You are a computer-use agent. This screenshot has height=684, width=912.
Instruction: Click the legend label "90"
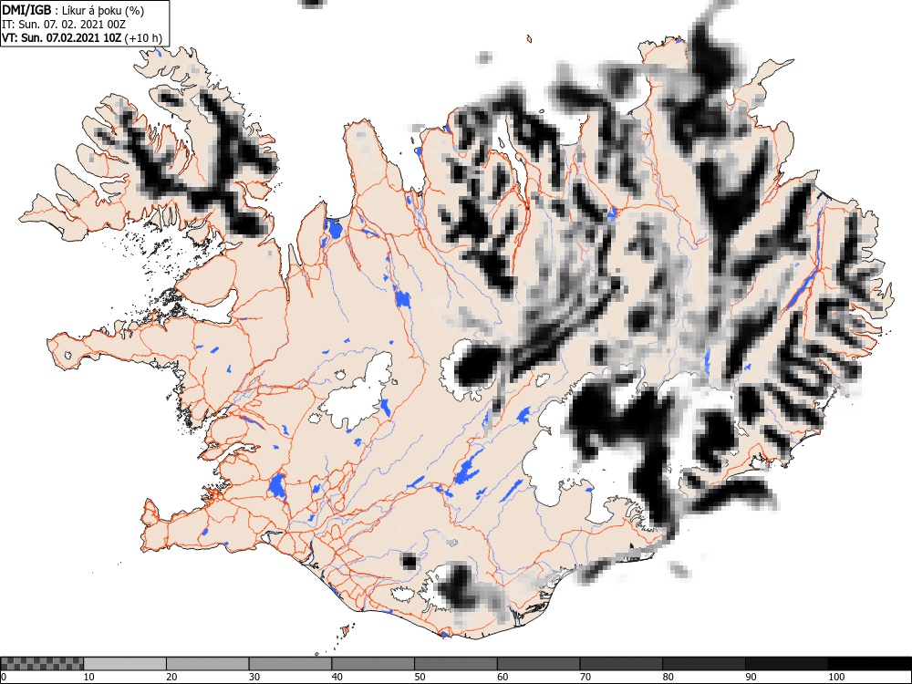751,677
